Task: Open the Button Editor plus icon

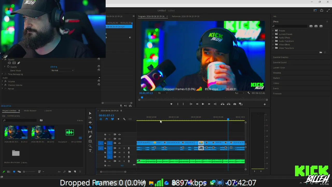Action: pyautogui.click(x=265, y=104)
